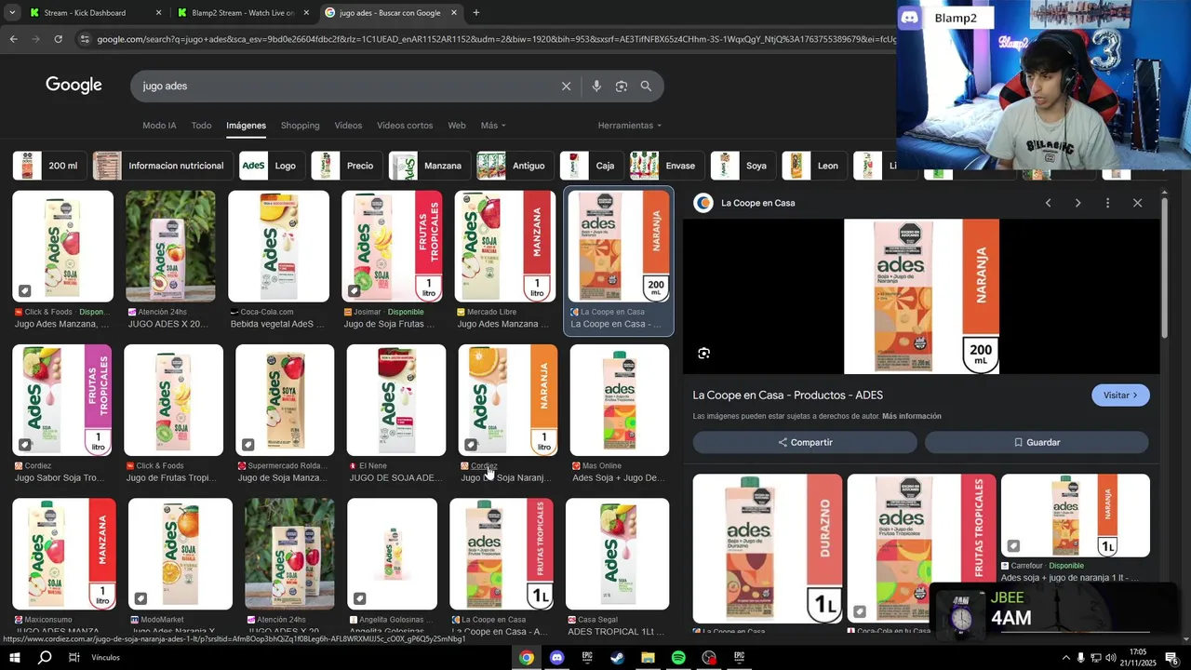This screenshot has height=670, width=1191.
Task: Reload the page in browser toolbar
Action: (x=58, y=39)
